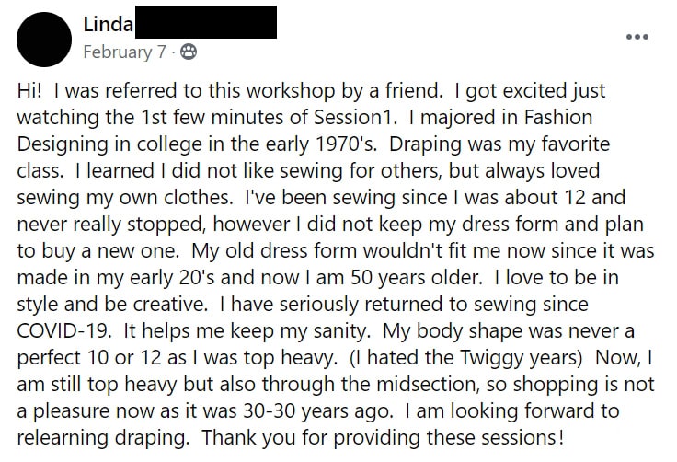677x462 pixels.
Task: Click the word 'workshop' in first line
Action: 291,91
